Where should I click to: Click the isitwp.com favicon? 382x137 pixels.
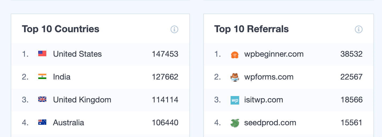pyautogui.click(x=235, y=100)
